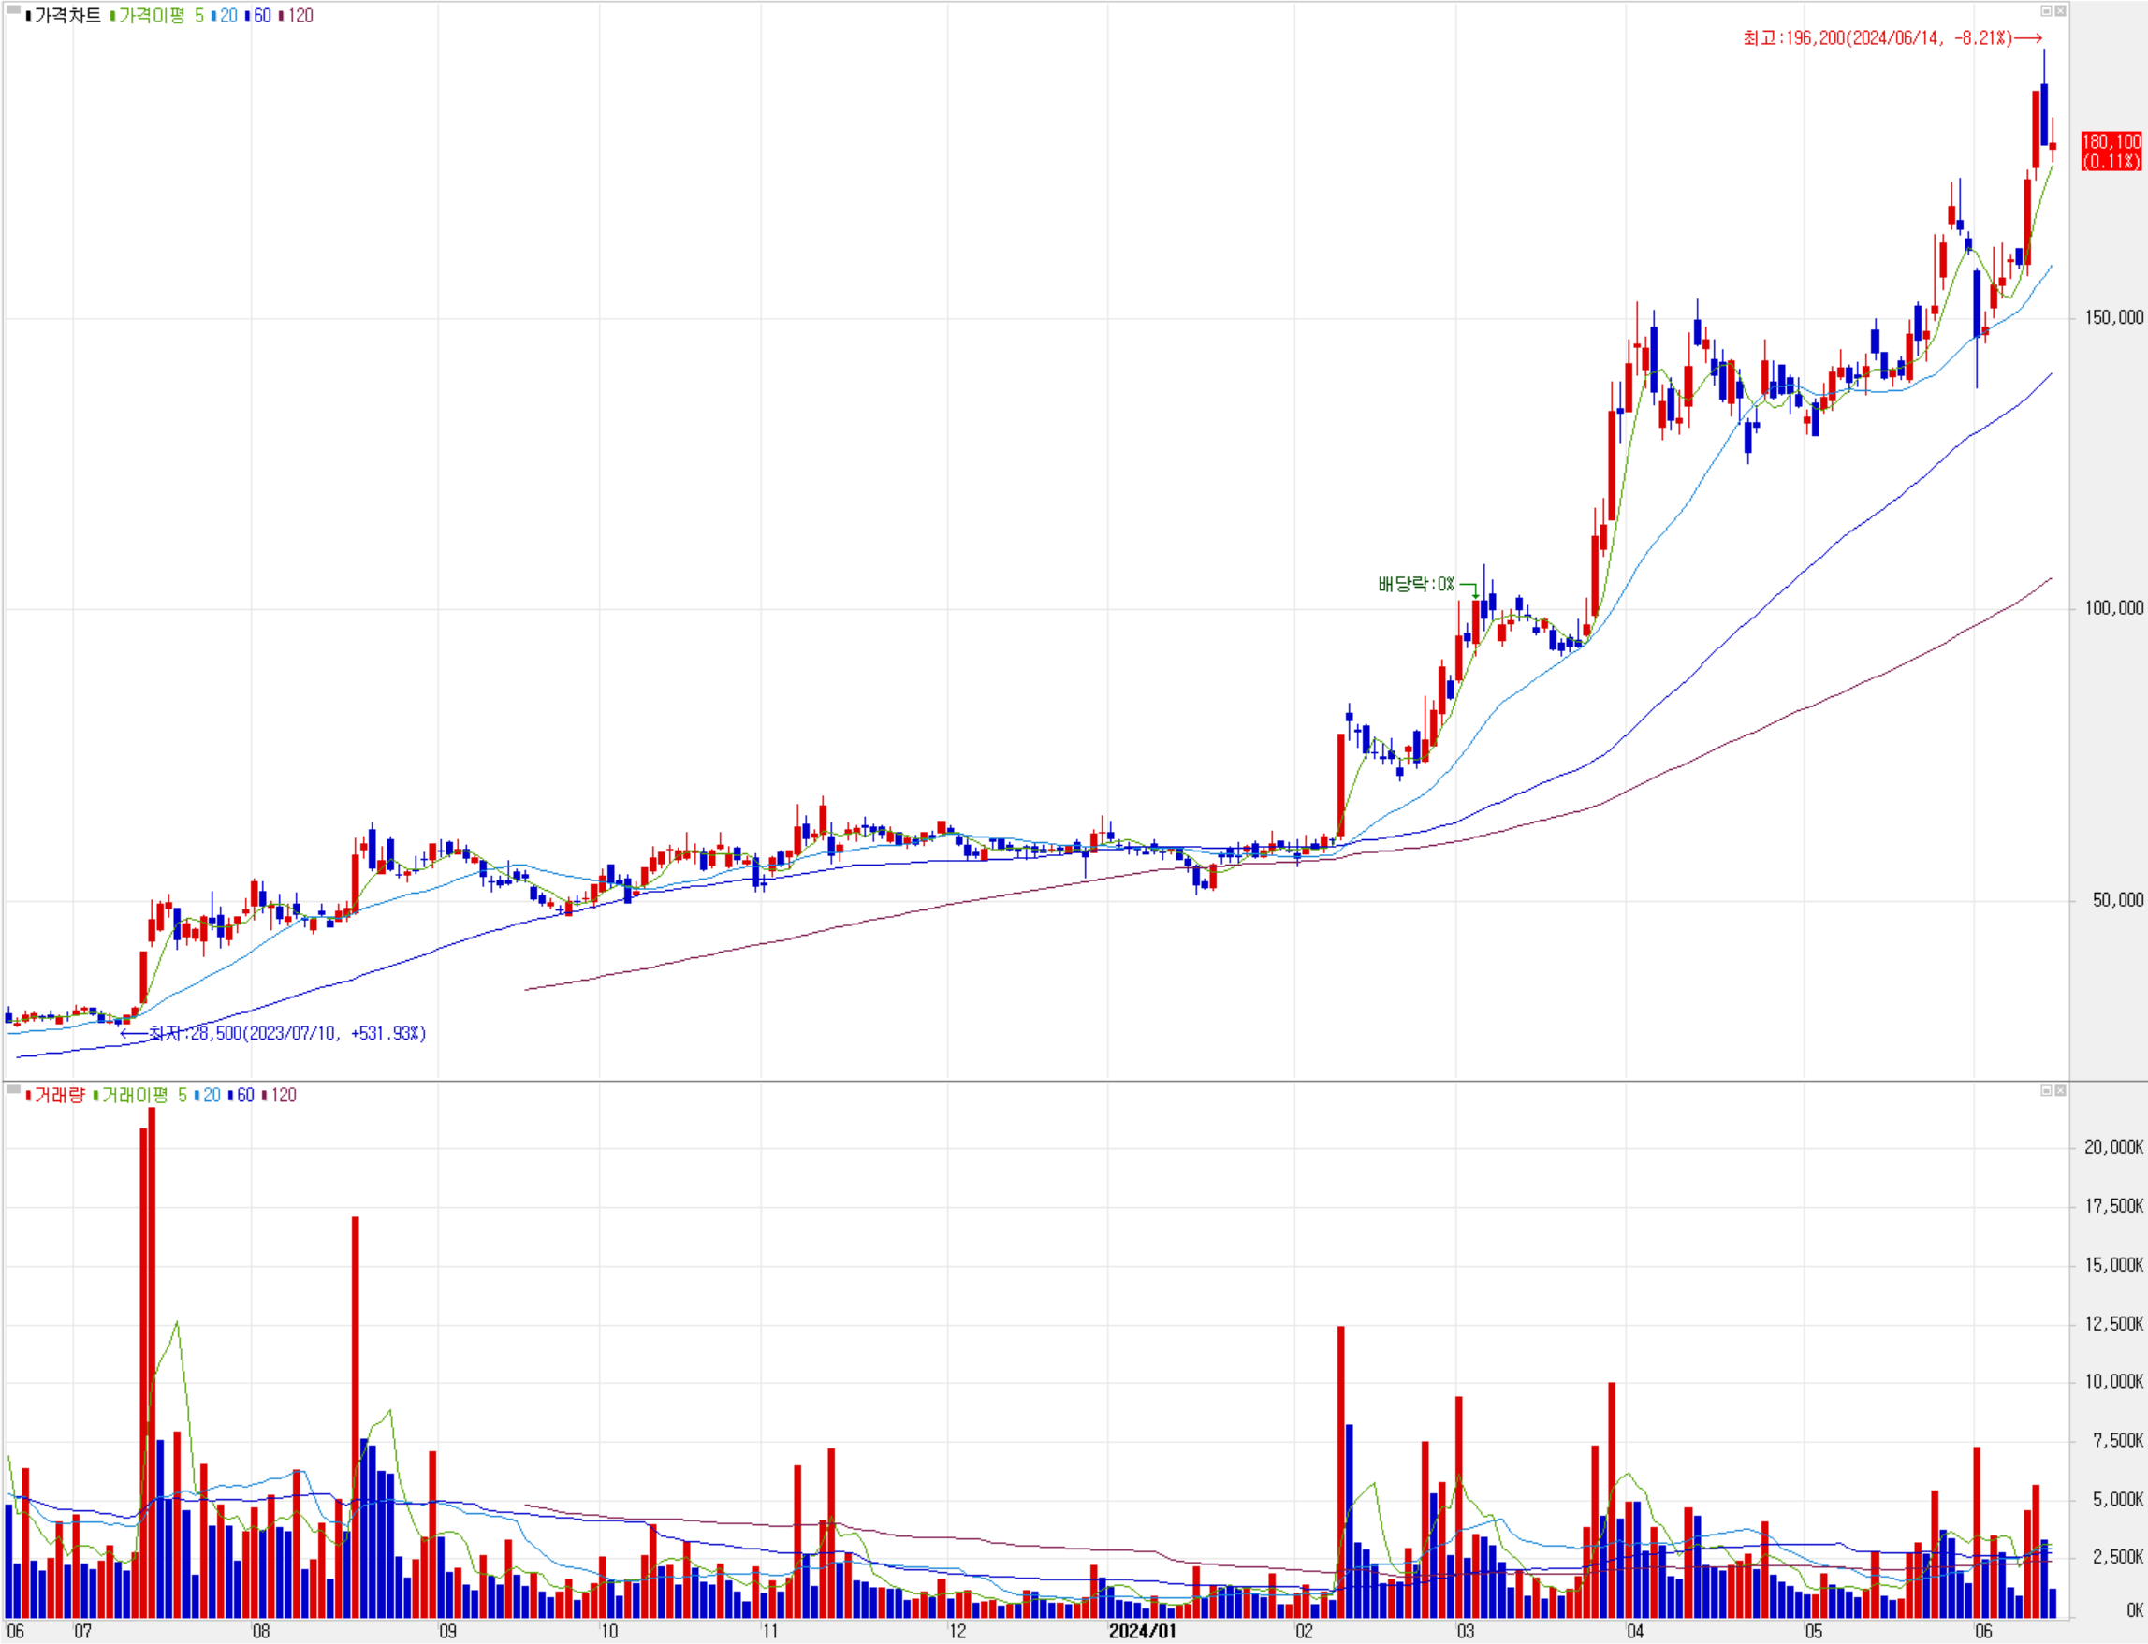Click the red 거래량 legend marker

click(x=28, y=1095)
